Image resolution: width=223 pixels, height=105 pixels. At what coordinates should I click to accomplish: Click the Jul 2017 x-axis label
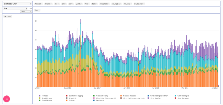[37, 88]
